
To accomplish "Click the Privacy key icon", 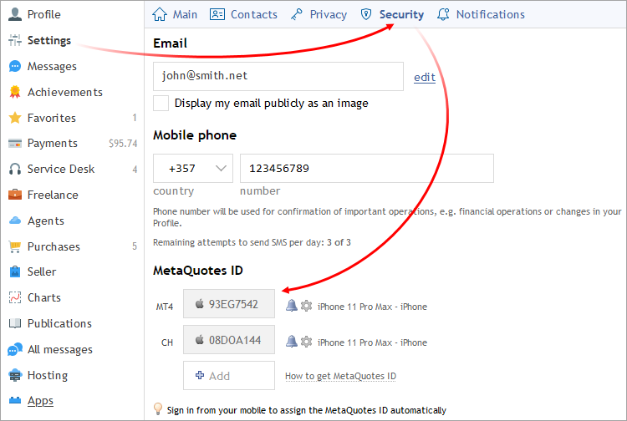I will point(296,14).
